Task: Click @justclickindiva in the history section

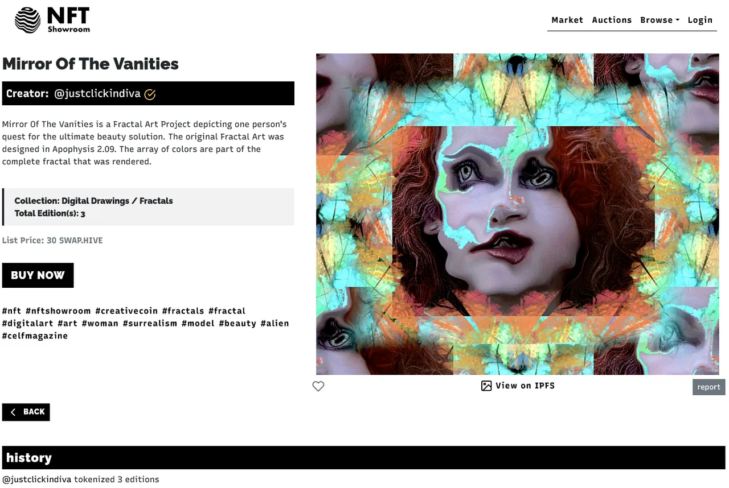Action: point(37,479)
